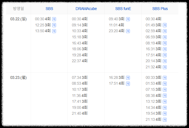Screen dimensions: 189x128
Task: Select the date cell 03.22.(일)
Action: tap(18, 19)
